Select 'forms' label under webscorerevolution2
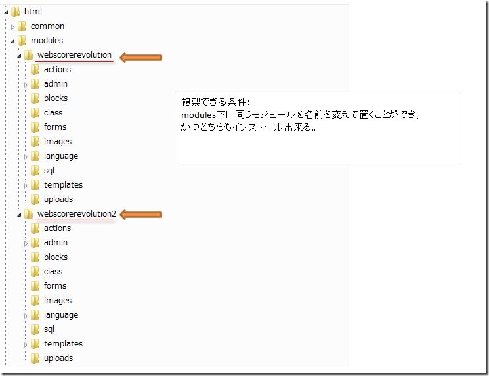 point(55,285)
